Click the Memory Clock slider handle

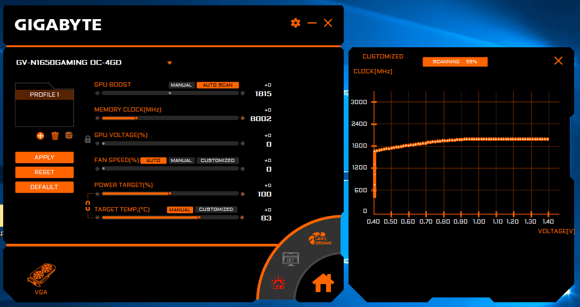point(137,118)
